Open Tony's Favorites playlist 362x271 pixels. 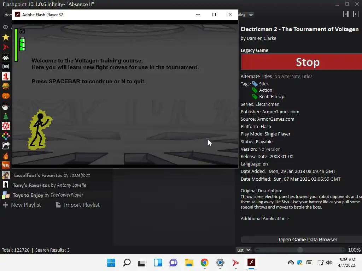click(49, 185)
